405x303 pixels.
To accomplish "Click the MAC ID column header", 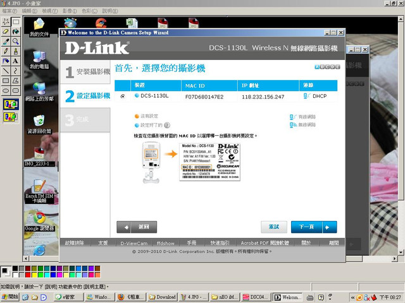I will tap(209, 86).
